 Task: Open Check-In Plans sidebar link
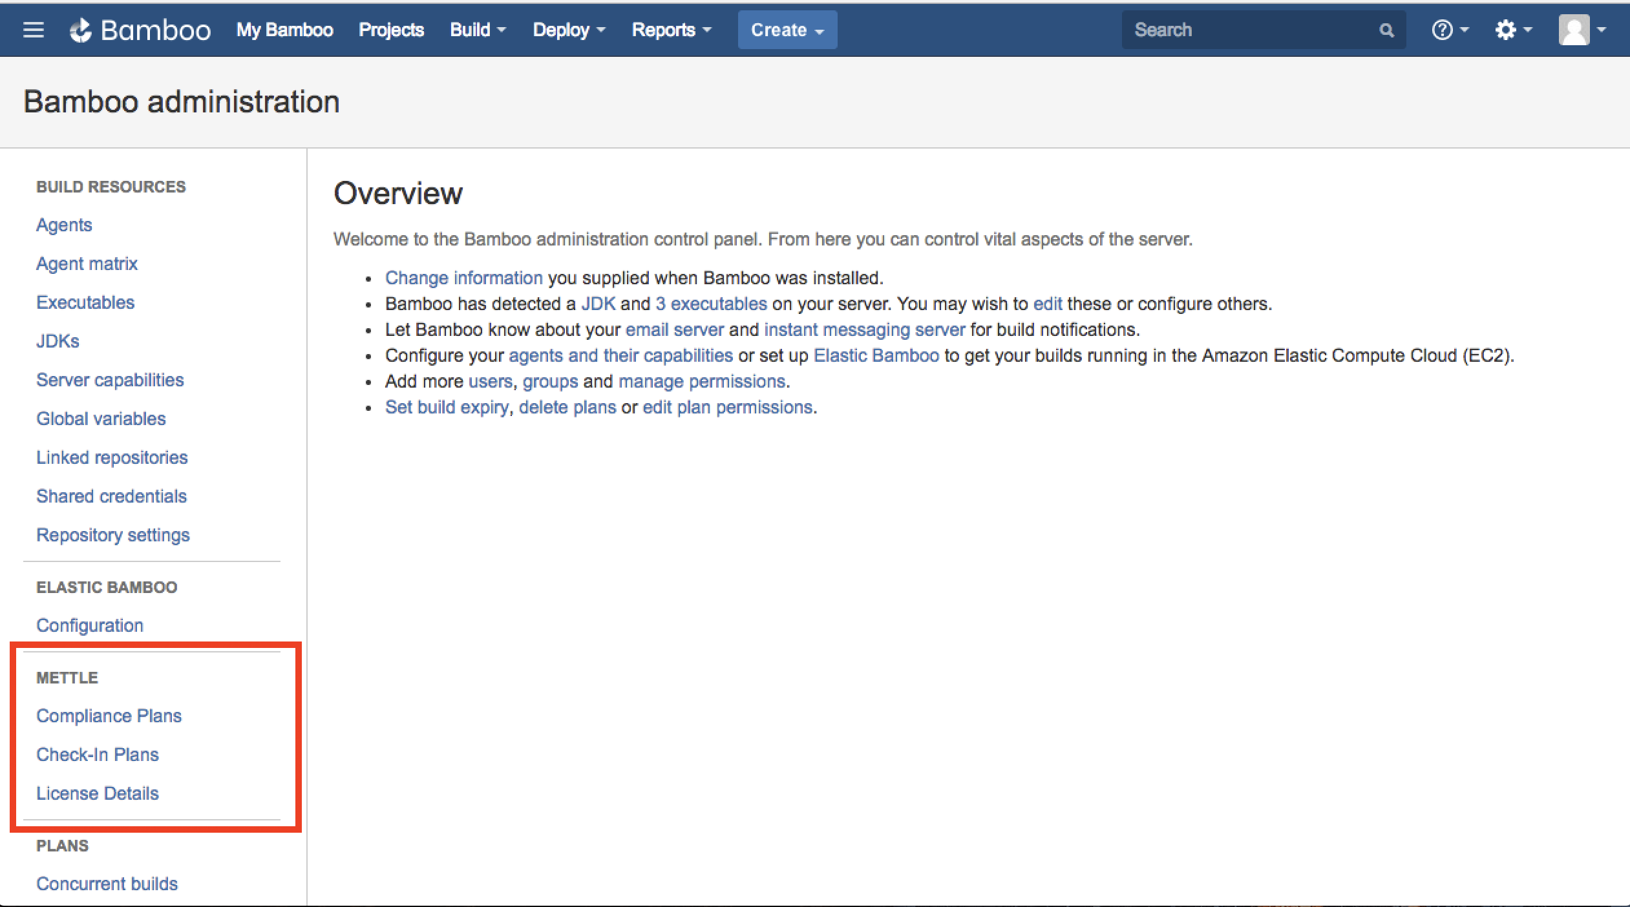(97, 755)
